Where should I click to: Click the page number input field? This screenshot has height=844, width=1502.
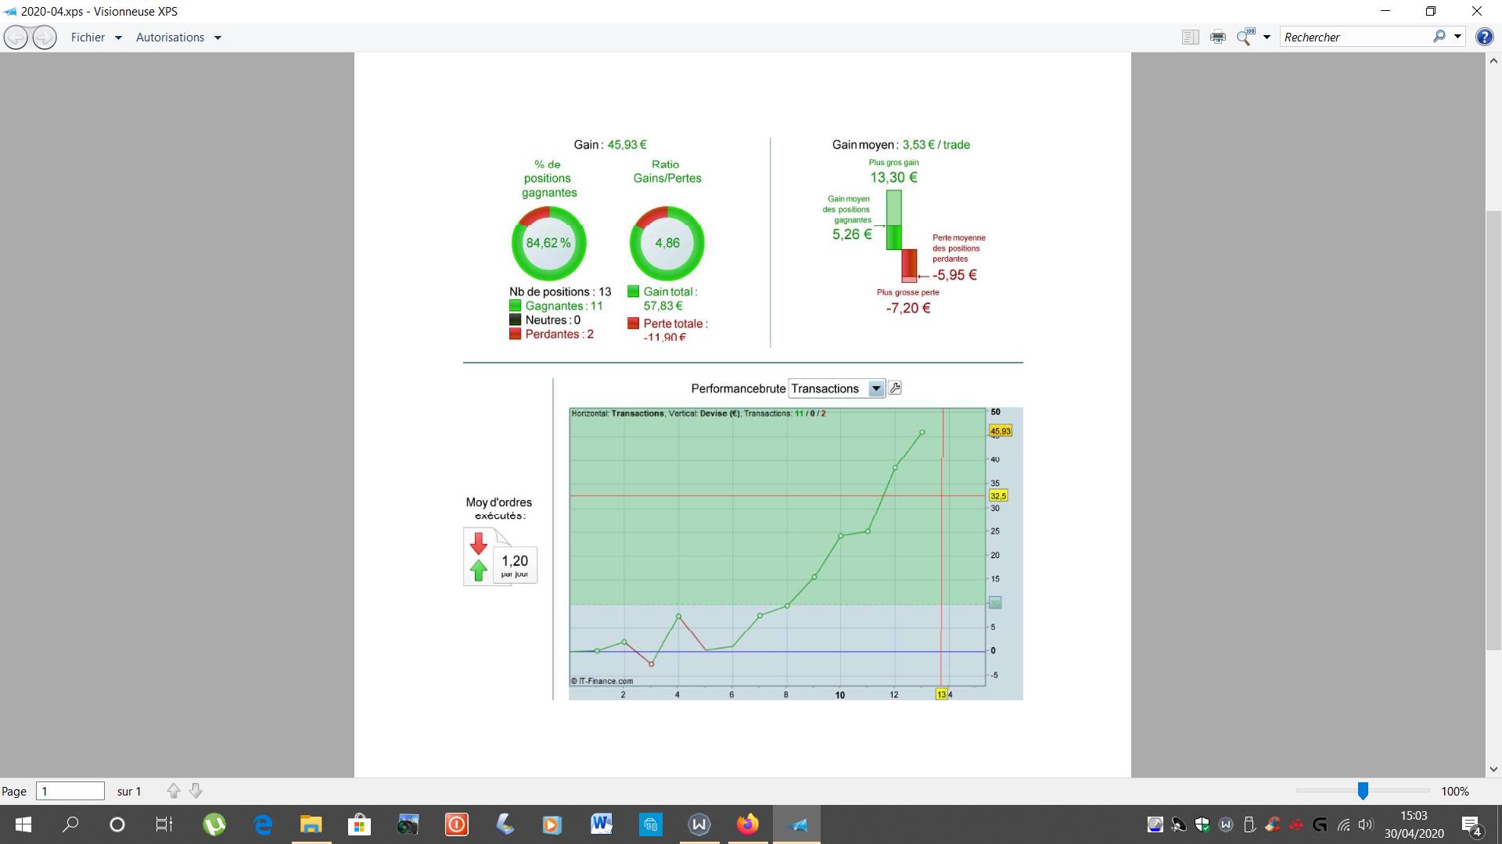(70, 791)
